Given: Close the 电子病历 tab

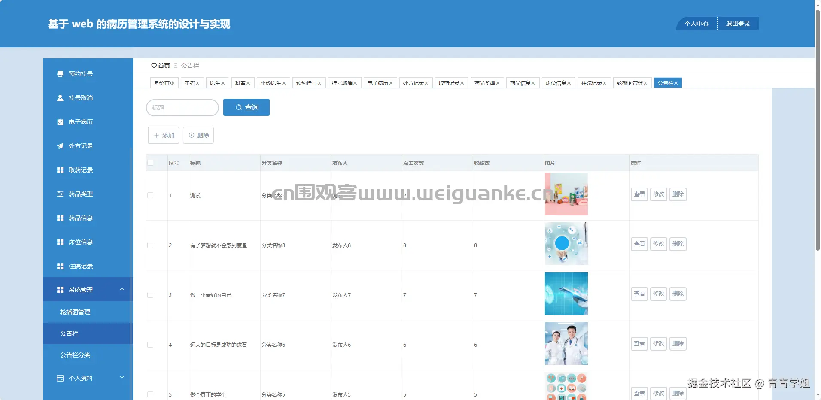Looking at the screenshot, I should click(x=391, y=83).
